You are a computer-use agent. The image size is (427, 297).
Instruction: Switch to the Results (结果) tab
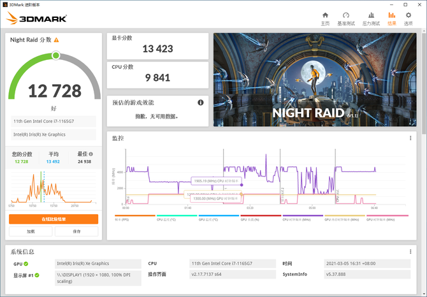[x=391, y=18]
